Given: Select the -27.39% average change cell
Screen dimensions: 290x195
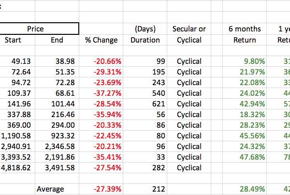Looking at the screenshot, I should [101, 189].
